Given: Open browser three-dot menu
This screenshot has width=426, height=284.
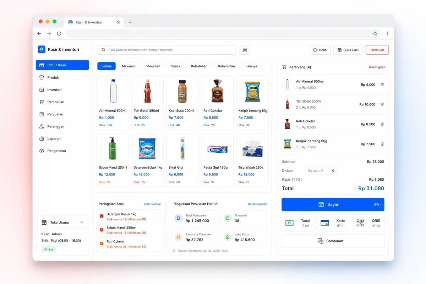Looking at the screenshot, I should click(387, 34).
